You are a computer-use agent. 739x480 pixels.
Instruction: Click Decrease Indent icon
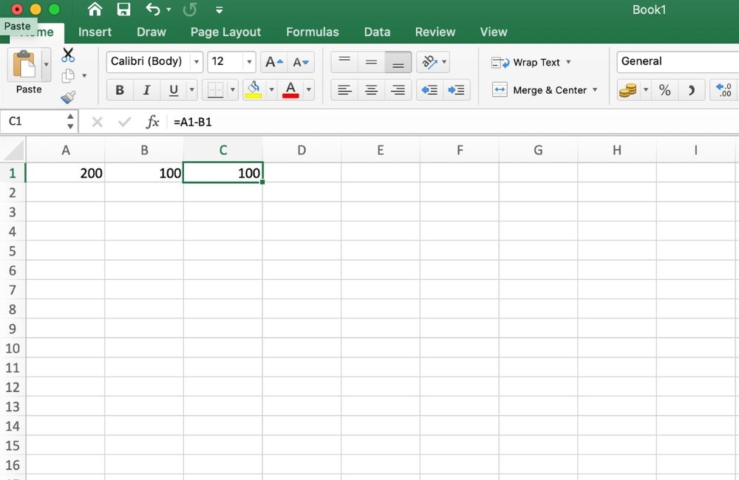429,90
